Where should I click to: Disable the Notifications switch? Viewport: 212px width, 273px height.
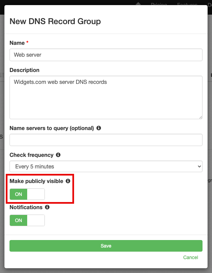(27, 220)
